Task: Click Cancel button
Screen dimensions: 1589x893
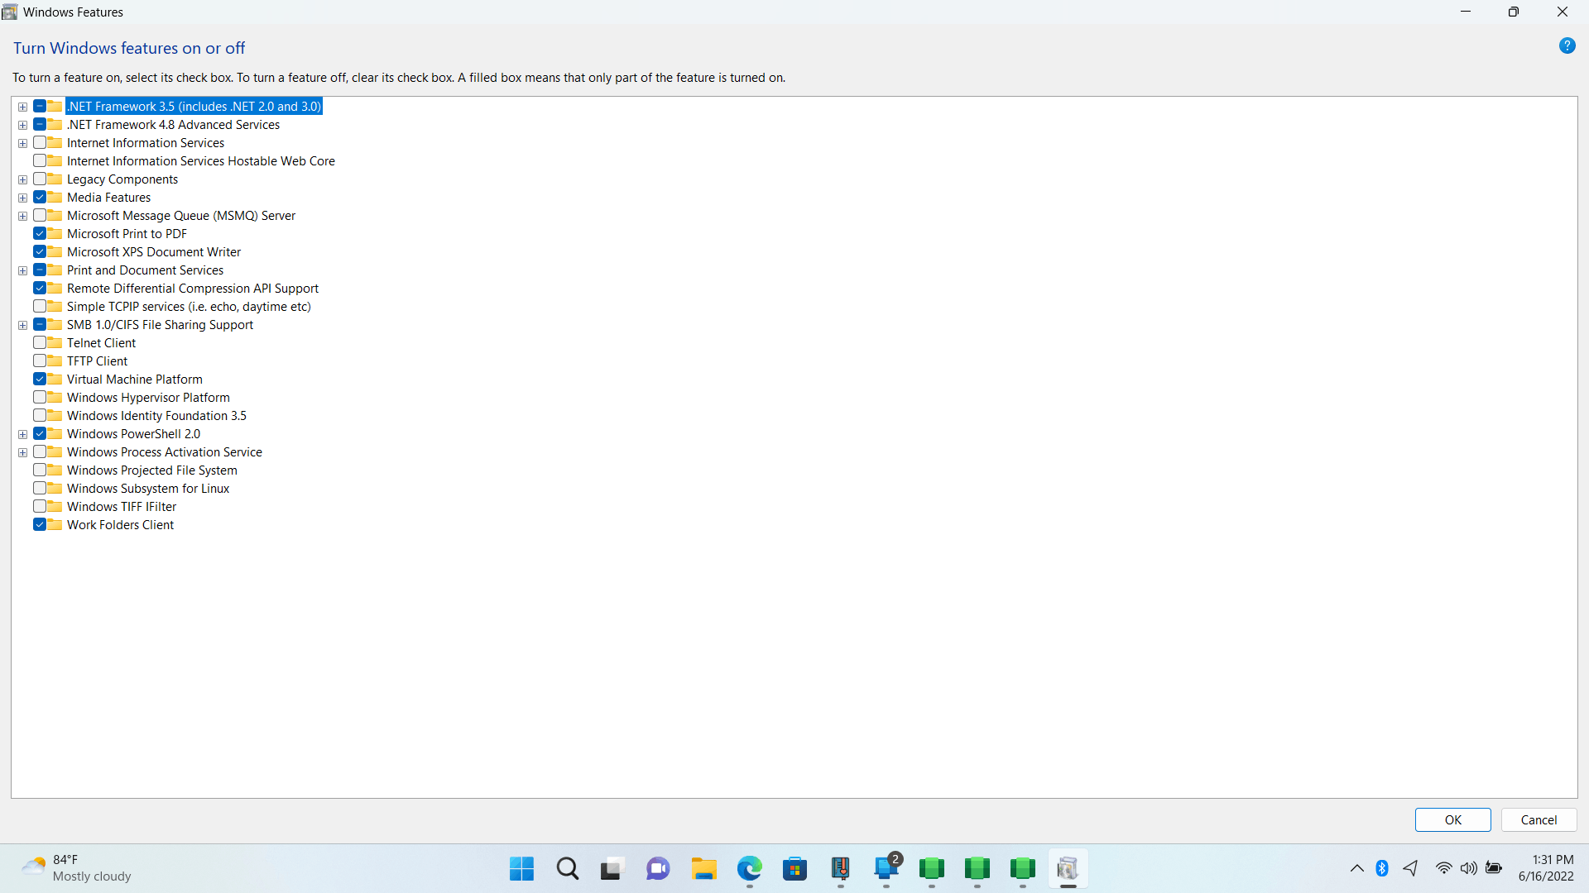Action: click(x=1539, y=819)
